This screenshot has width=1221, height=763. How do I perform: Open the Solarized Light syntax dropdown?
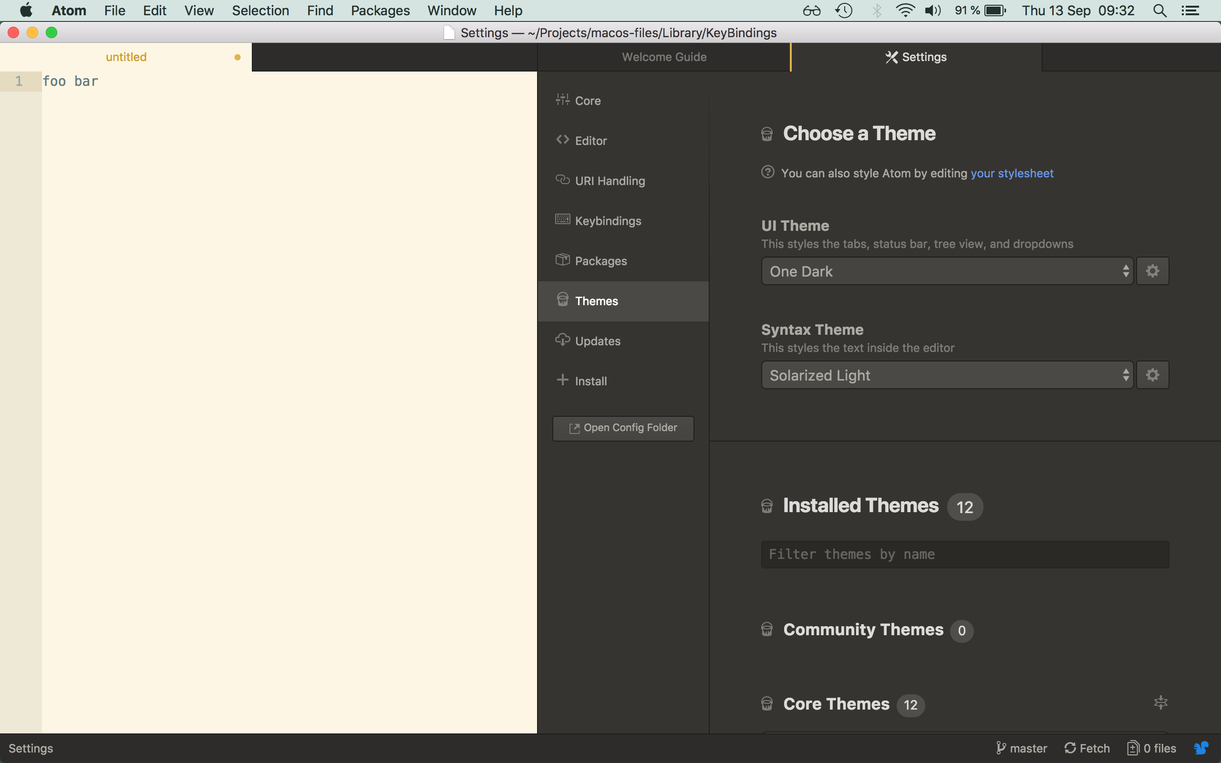(x=947, y=374)
